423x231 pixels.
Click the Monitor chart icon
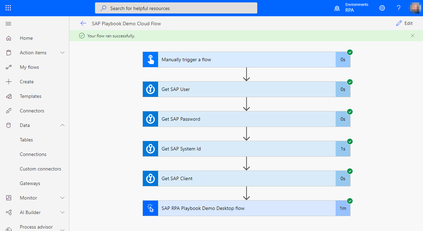click(9, 198)
